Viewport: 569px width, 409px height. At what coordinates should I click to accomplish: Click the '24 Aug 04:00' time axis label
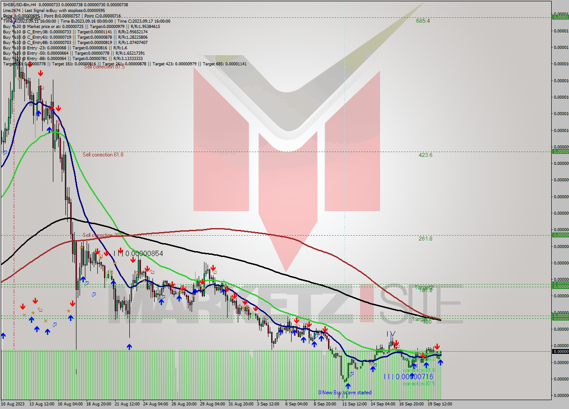click(156, 404)
